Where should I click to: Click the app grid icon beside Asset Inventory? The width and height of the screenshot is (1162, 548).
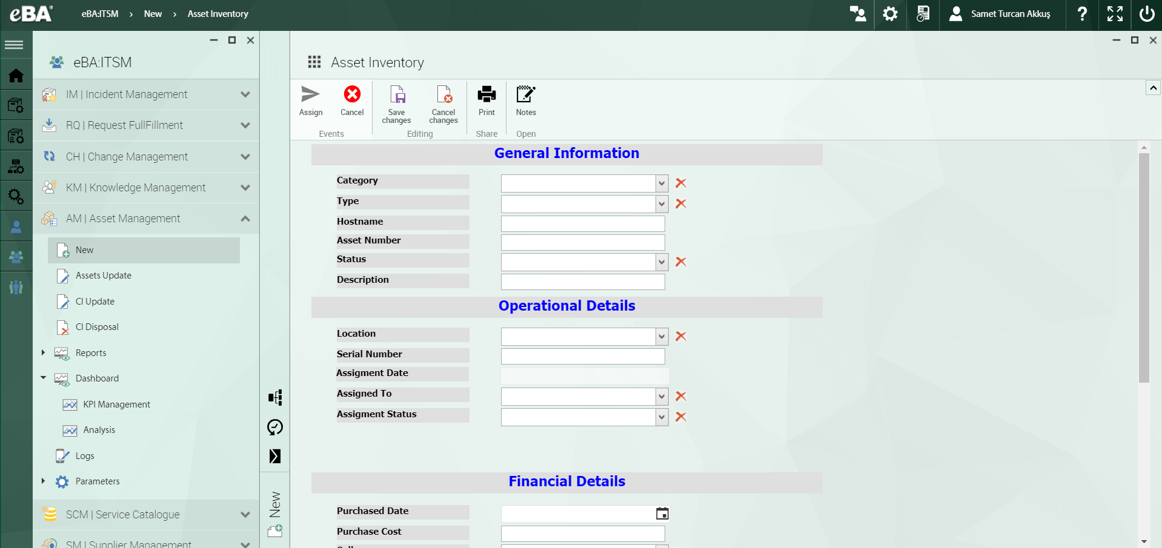click(314, 62)
